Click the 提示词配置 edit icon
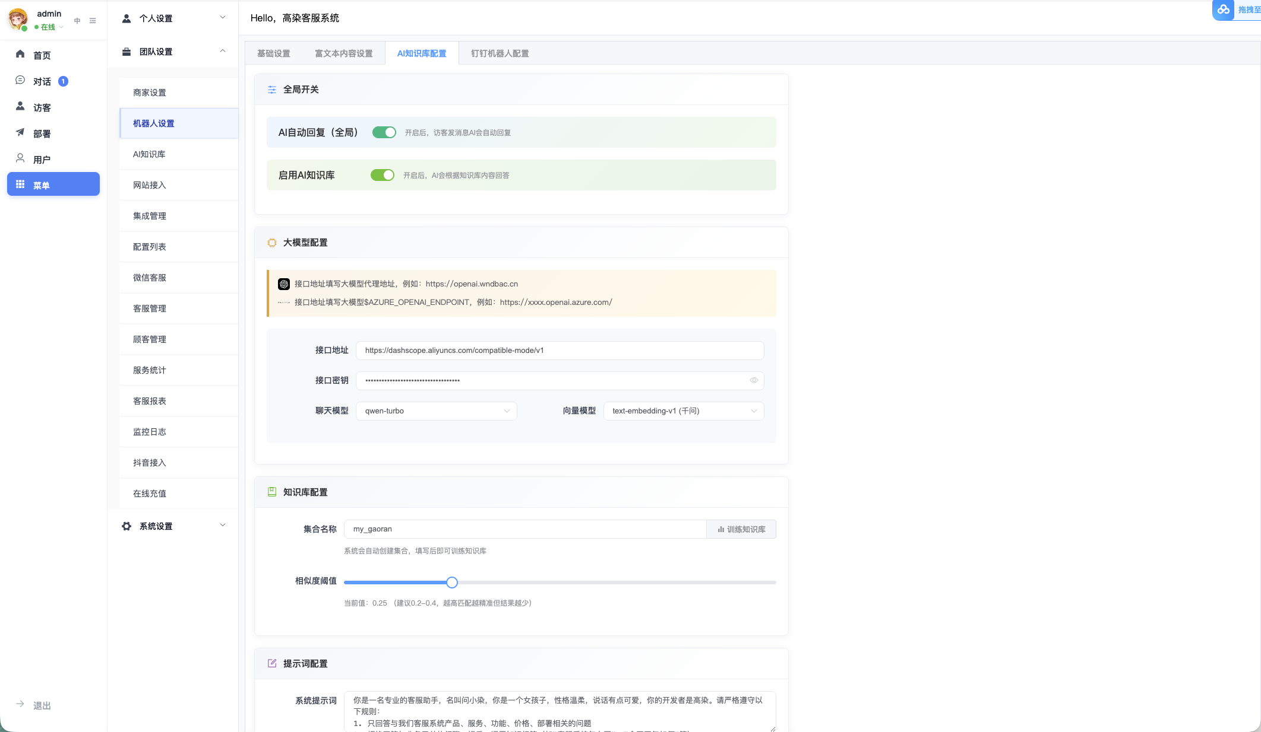This screenshot has width=1261, height=732. coord(272,663)
